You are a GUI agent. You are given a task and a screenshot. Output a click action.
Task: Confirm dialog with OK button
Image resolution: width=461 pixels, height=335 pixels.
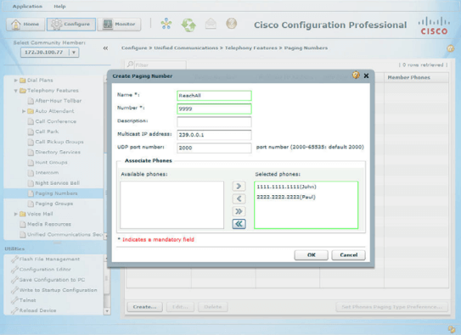pos(311,254)
